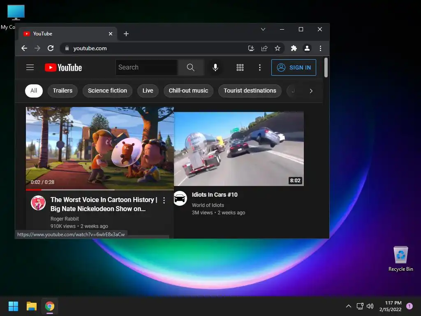Screen dimensions: 421x316
Task: Open File Explorer from taskbar
Action: pyautogui.click(x=31, y=306)
